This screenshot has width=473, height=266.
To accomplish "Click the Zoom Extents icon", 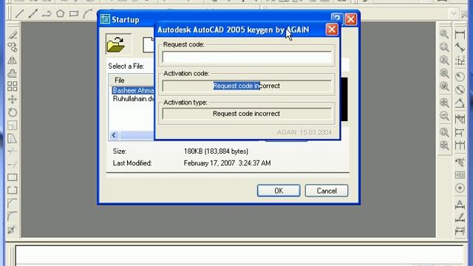I will (444, 145).
